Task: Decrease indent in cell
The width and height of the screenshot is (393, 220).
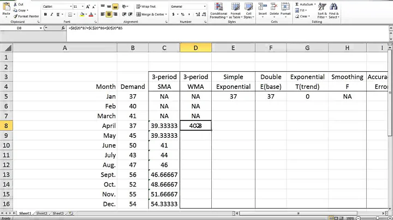Action: 124,15
